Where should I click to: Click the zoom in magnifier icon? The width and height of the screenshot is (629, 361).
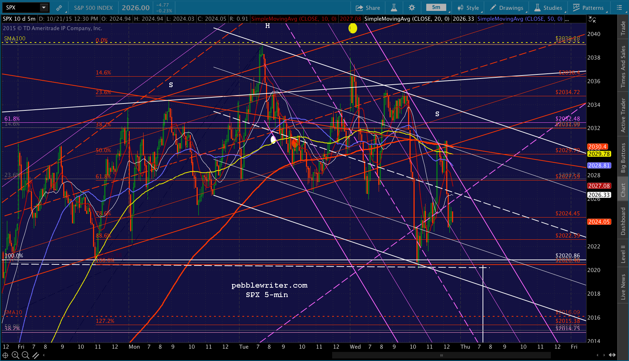coord(15,355)
